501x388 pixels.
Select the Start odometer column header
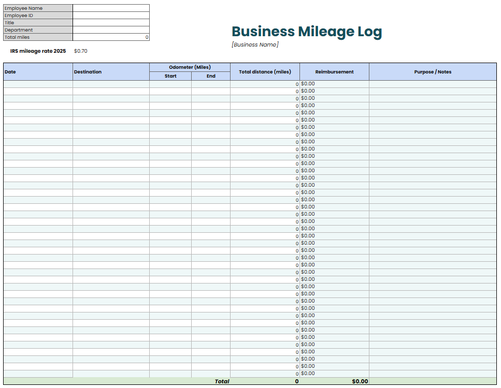click(170, 76)
